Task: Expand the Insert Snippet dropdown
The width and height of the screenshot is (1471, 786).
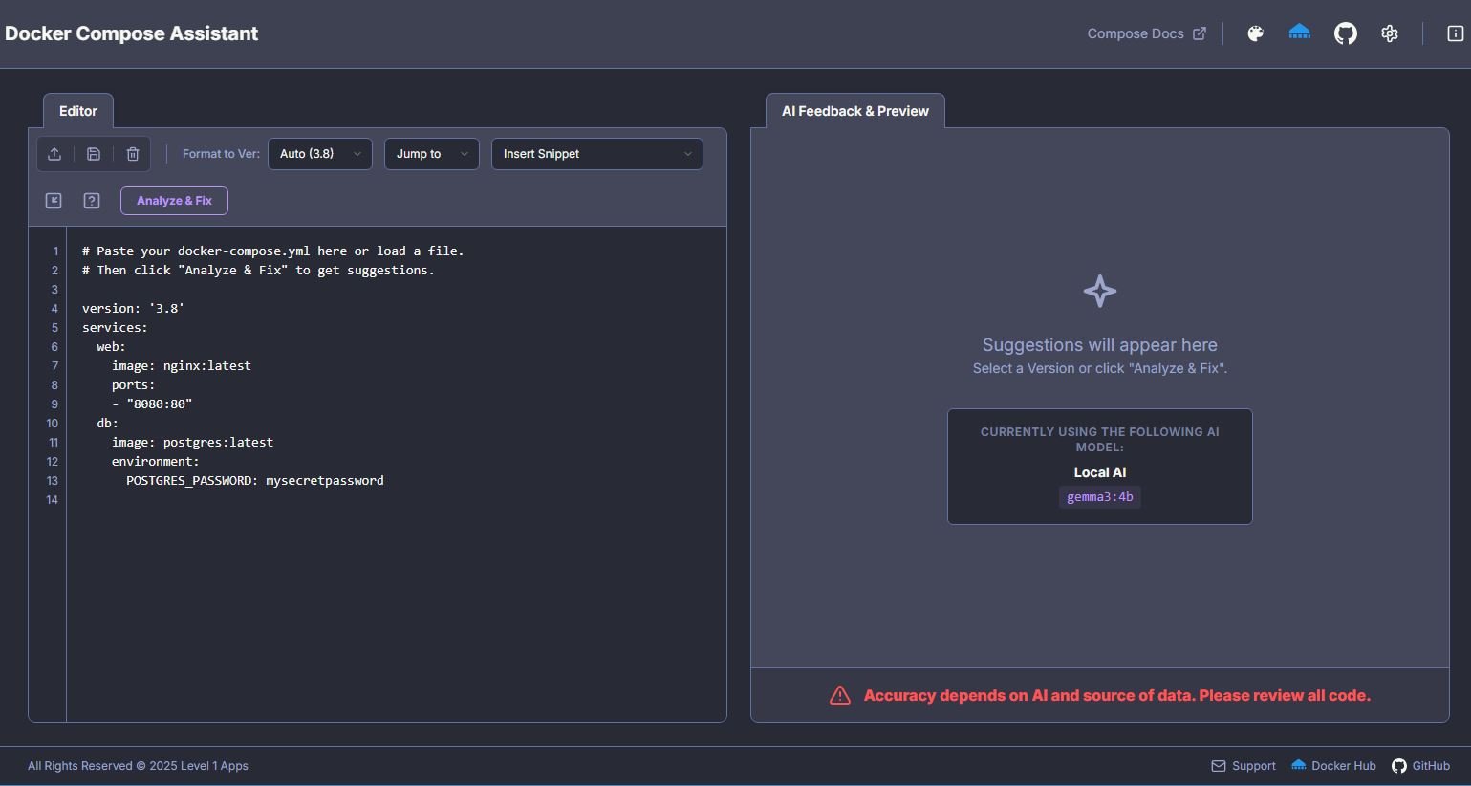Action: [x=596, y=154]
